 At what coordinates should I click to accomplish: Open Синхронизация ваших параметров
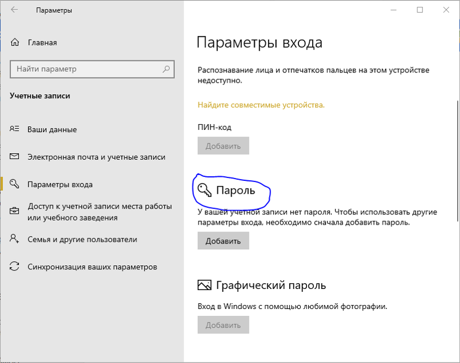92,267
